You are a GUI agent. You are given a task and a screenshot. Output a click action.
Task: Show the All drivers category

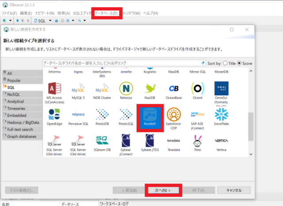point(23,73)
